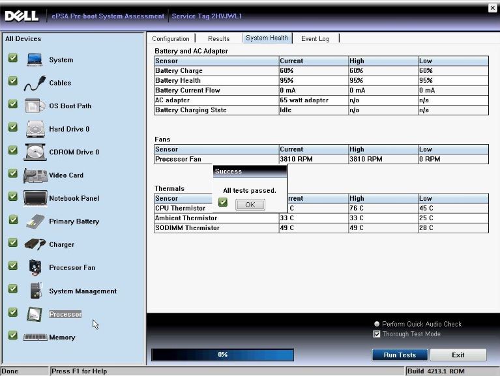
Task: Click the Service Tag 2HVJWL1 text
Action: tap(207, 16)
